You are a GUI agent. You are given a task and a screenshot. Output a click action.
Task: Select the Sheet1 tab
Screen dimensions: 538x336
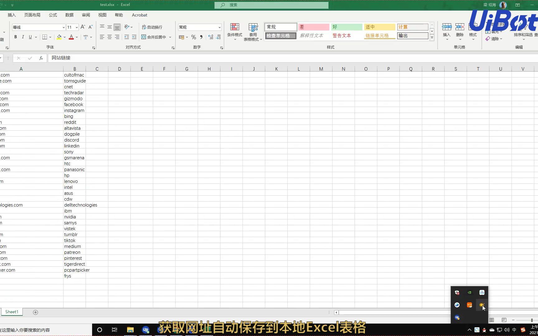click(12, 312)
